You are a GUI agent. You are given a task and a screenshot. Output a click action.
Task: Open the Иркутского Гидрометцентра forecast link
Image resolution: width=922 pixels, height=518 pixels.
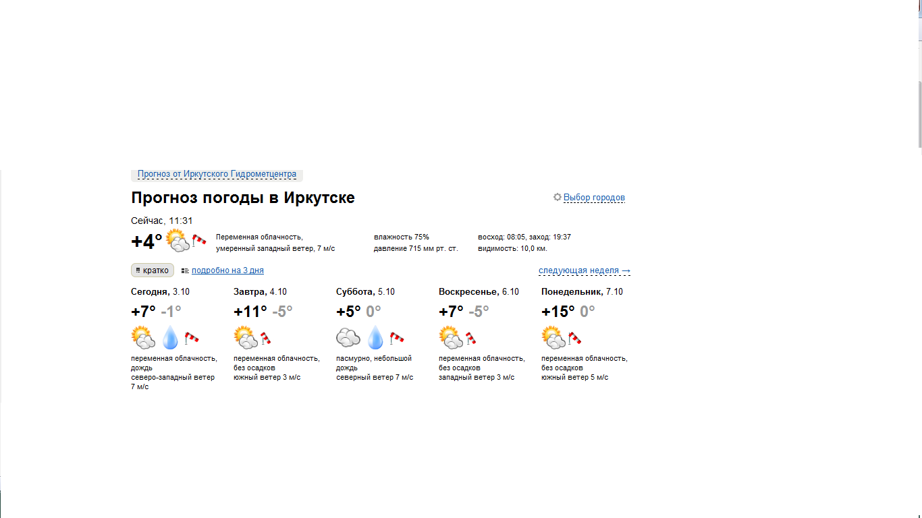click(x=217, y=174)
